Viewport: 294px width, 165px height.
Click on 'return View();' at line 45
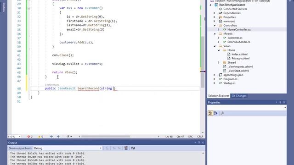coord(65,72)
